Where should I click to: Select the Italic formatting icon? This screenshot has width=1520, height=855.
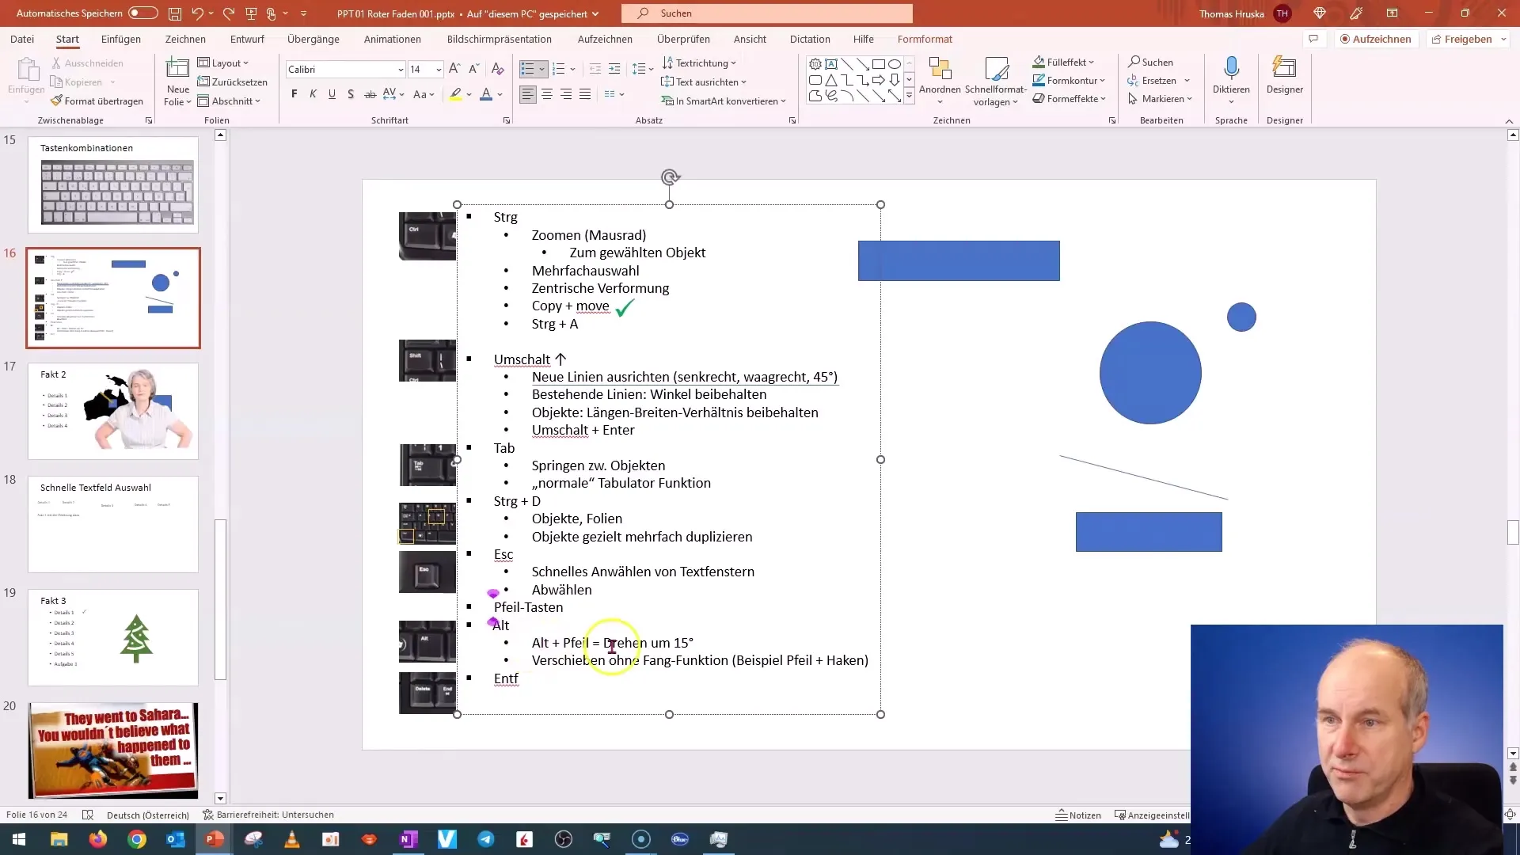click(313, 96)
